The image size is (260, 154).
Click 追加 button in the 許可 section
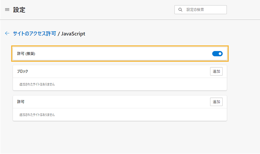click(x=216, y=102)
